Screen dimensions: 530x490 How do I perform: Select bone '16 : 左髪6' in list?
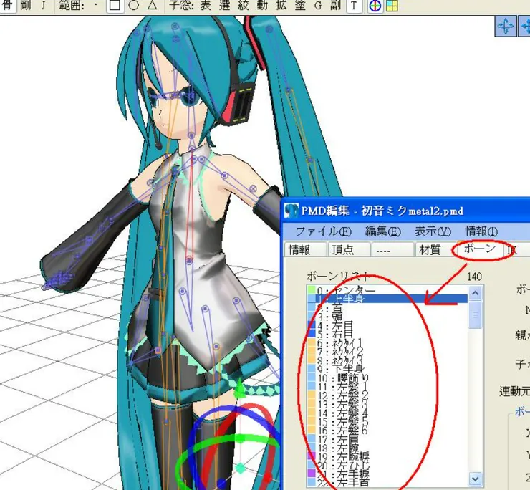387,431
